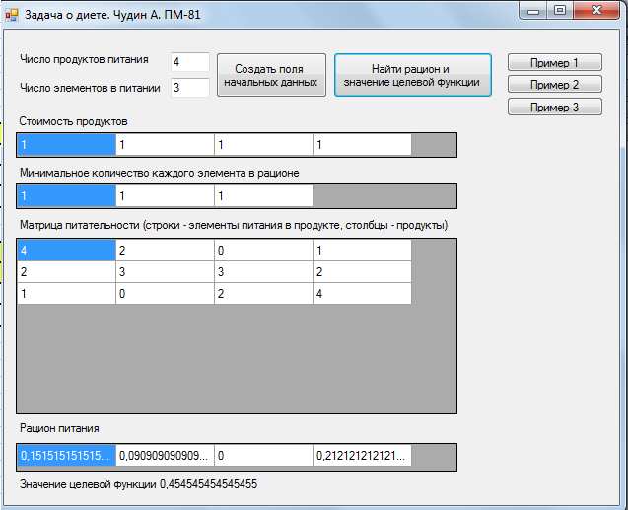Select ration cell showing 0,090909090909...

165,456
